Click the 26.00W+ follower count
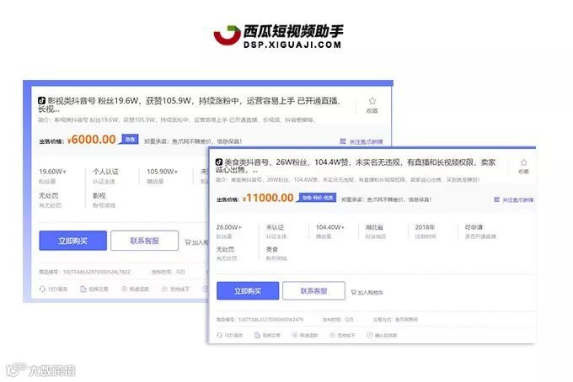The width and height of the screenshot is (573, 382). point(228,227)
